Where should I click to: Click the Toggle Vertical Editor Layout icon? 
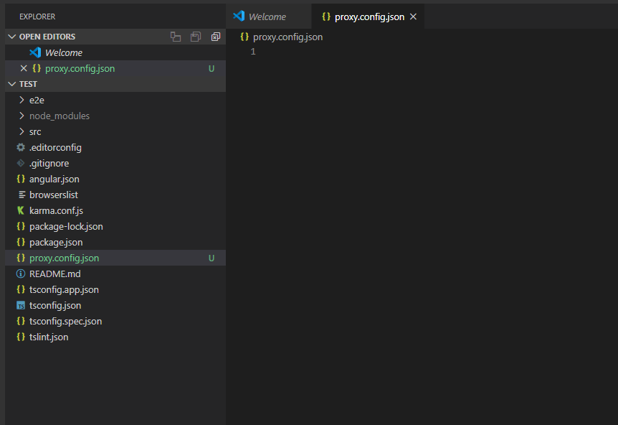(x=176, y=37)
